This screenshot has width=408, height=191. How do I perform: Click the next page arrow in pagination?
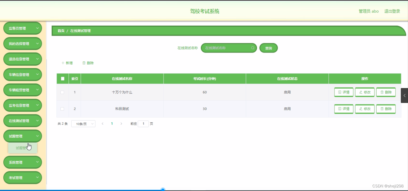121,123
